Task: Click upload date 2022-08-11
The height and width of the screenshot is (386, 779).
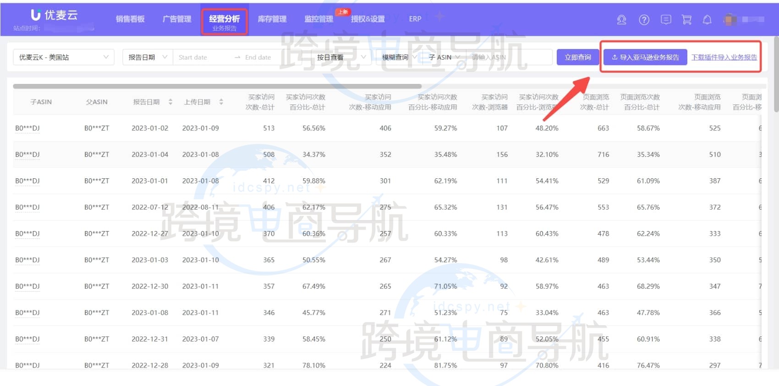Action: click(x=201, y=207)
